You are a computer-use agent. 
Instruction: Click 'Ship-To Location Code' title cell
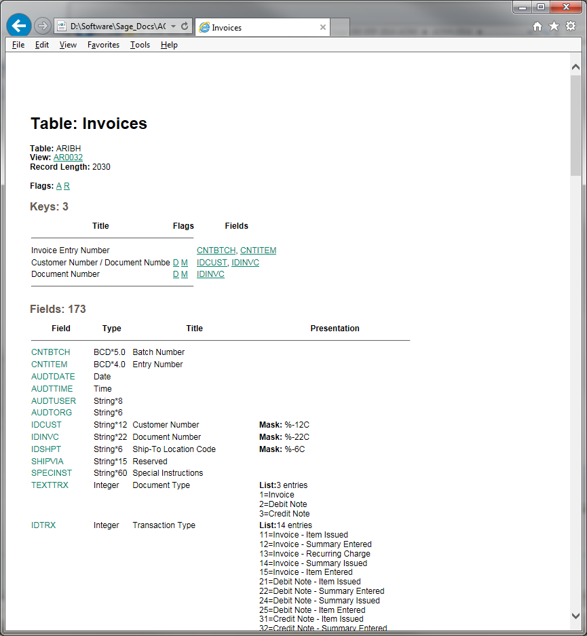click(x=174, y=449)
